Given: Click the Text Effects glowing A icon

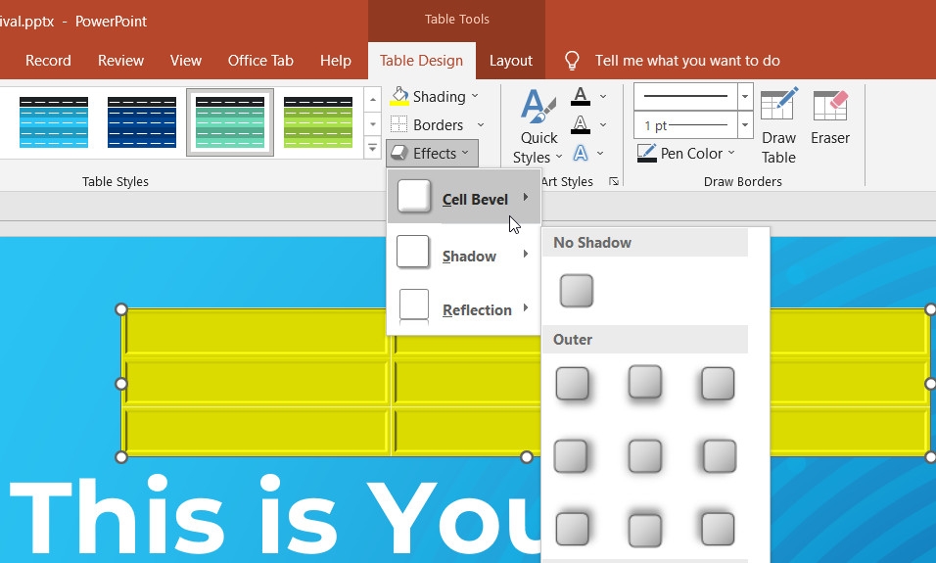Looking at the screenshot, I should (x=581, y=154).
